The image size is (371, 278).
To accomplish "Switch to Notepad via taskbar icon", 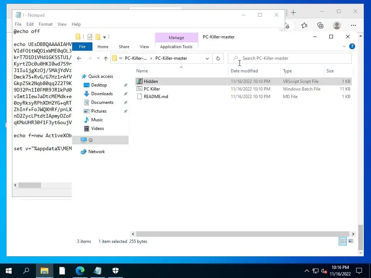I will pos(98,271).
